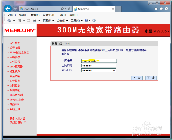The height and width of the screenshot is (140, 172).
Task: Click the reveal password eye icon
Action: [114, 70]
